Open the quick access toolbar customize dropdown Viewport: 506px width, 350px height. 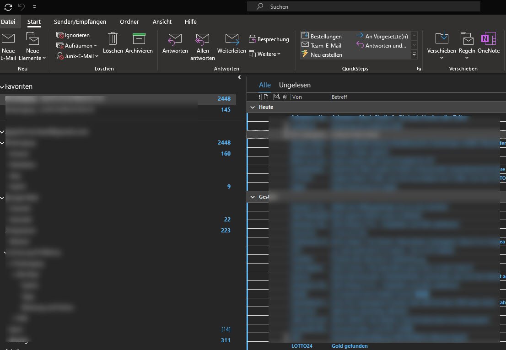click(34, 7)
